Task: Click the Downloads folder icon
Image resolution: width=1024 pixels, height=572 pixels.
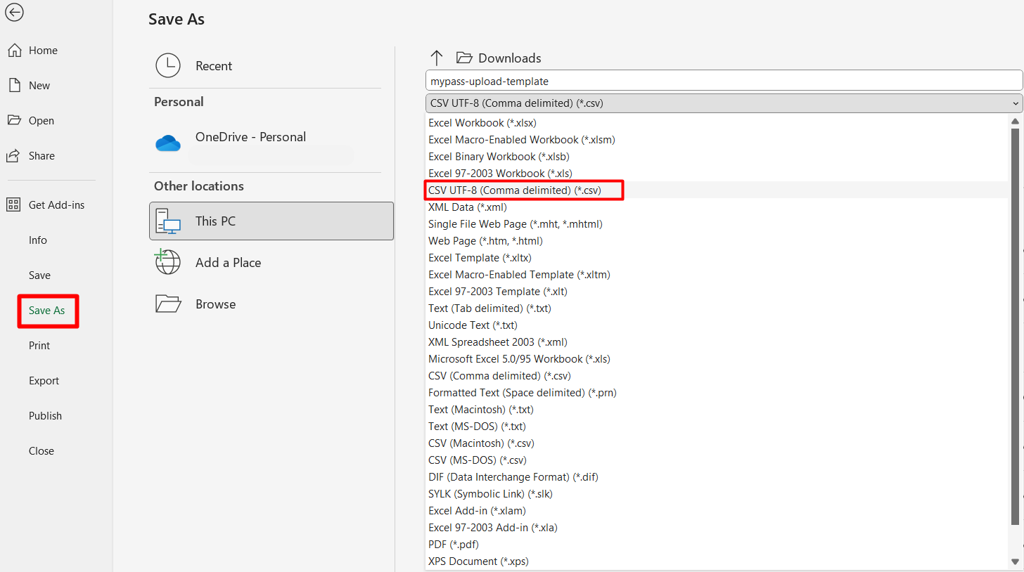Action: click(463, 58)
